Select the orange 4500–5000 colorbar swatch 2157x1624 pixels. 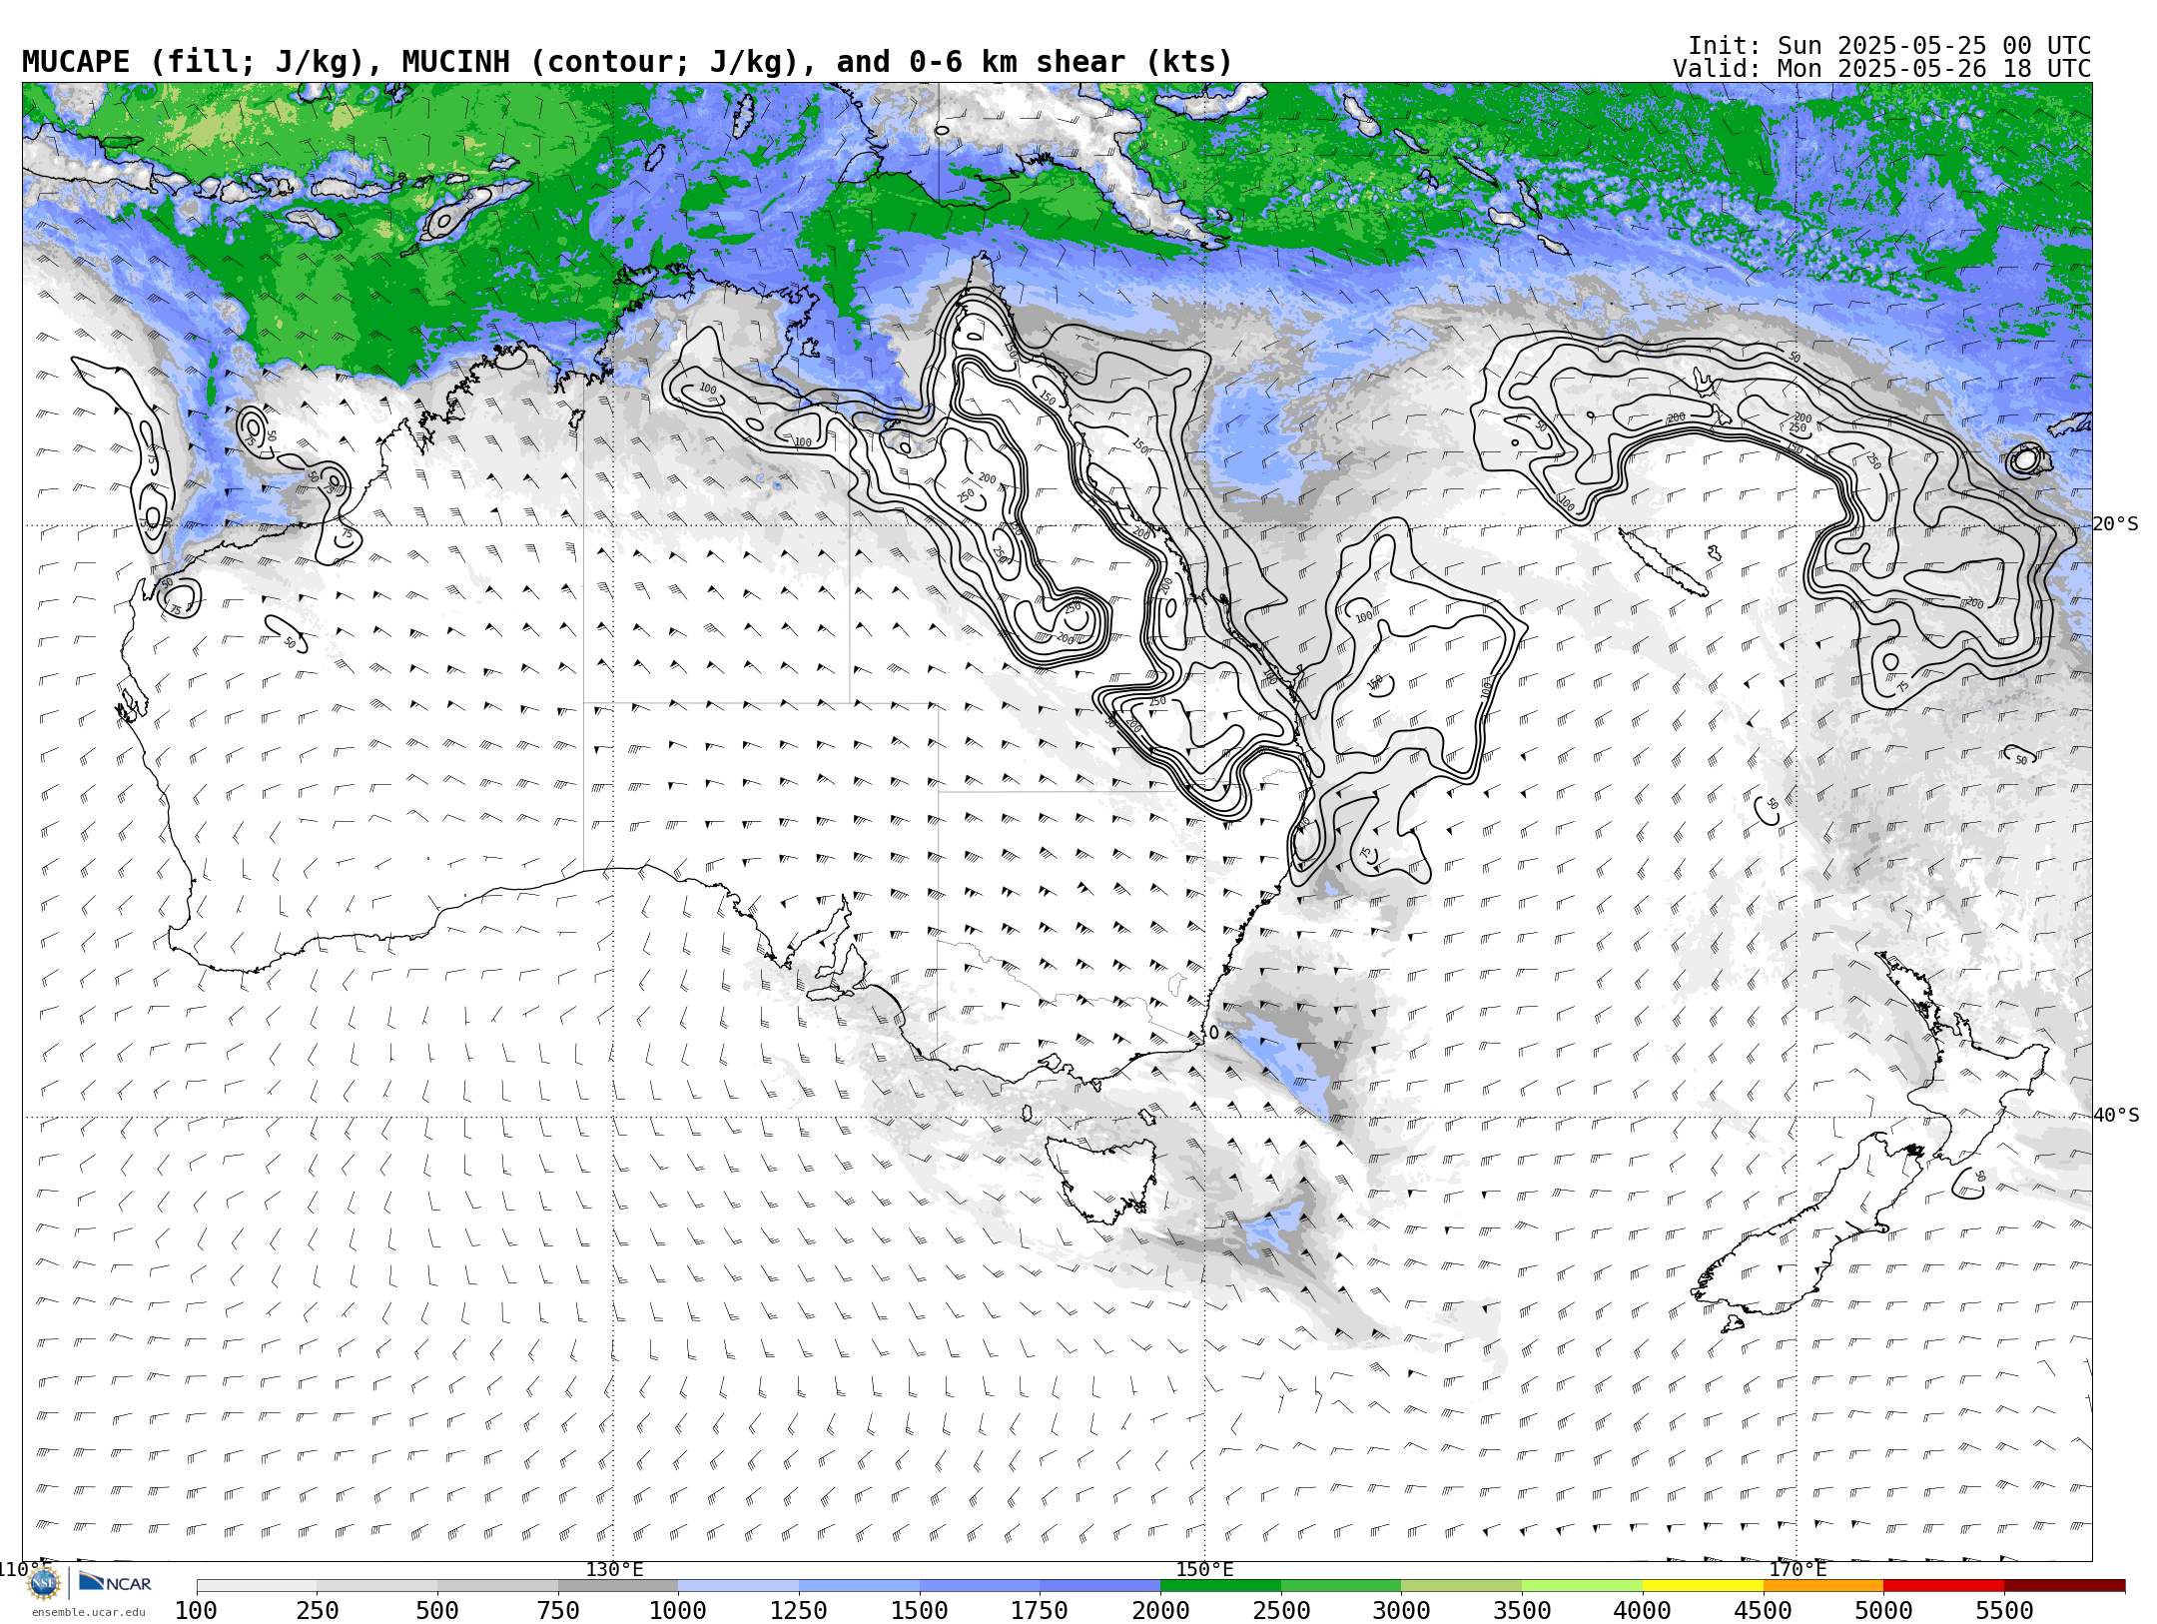1822,1586
